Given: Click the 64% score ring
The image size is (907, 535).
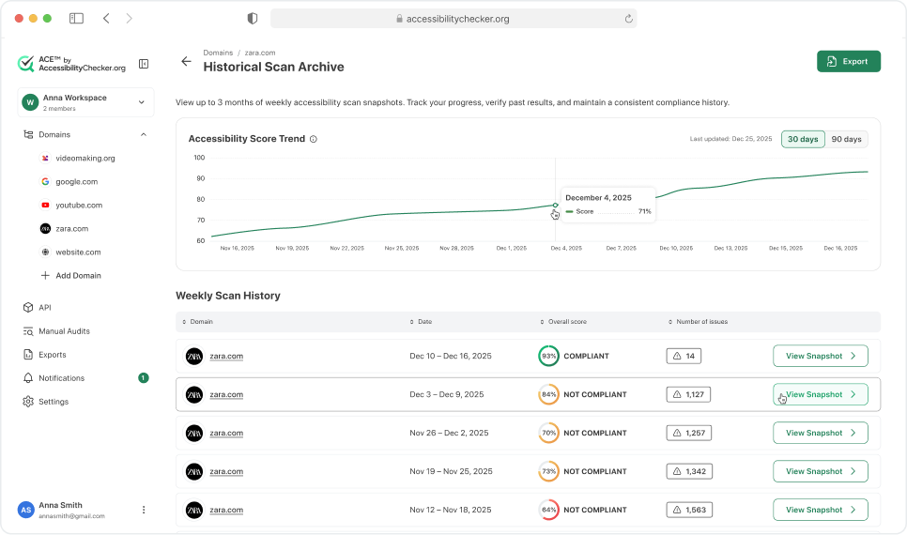Looking at the screenshot, I should [x=548, y=511].
